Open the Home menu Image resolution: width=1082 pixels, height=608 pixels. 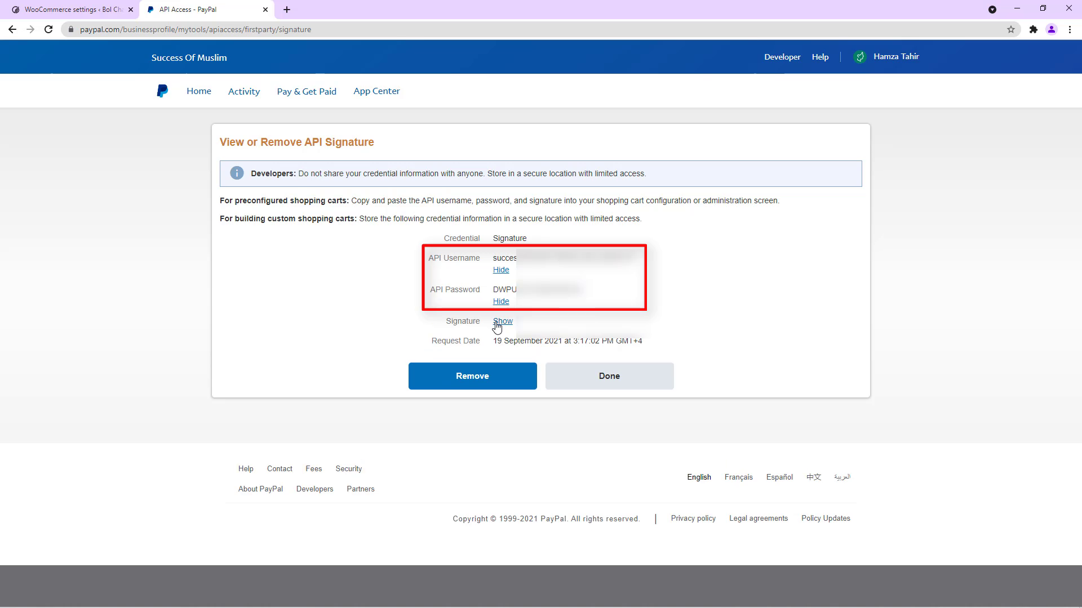(199, 91)
